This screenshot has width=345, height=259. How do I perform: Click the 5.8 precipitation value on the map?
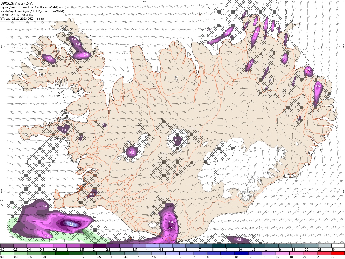click(x=71, y=224)
